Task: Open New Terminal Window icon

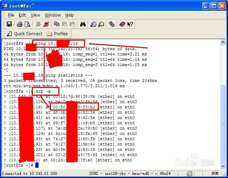Action: [93, 24]
